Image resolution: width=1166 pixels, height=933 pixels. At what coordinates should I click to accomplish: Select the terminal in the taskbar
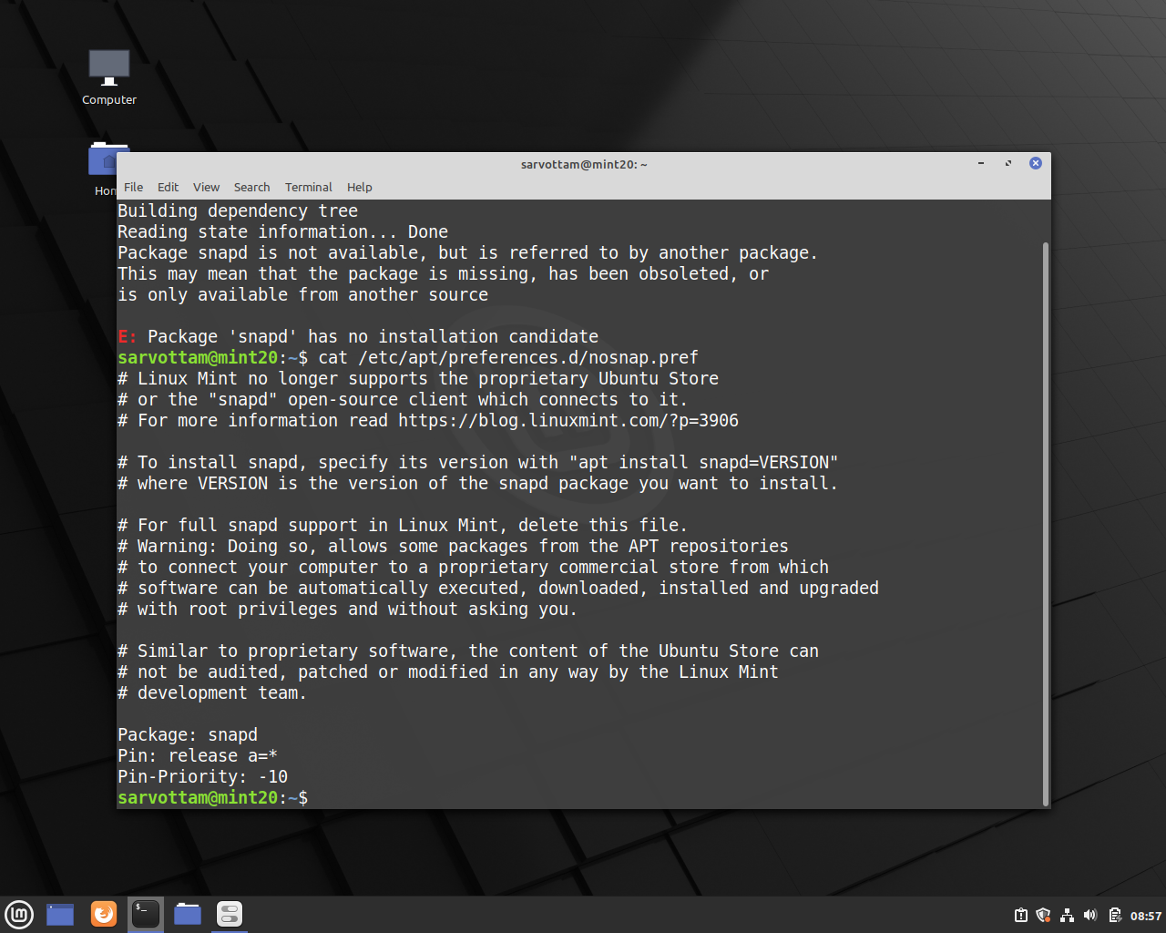tap(145, 914)
